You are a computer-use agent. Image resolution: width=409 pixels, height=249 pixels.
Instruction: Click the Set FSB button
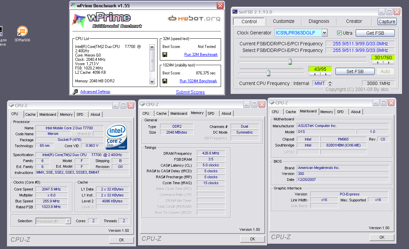[x=355, y=71]
